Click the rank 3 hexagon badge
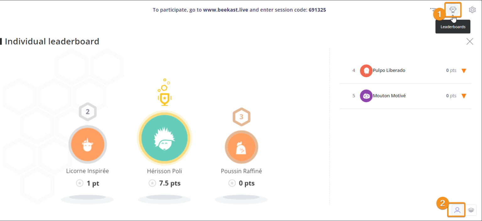 241,117
